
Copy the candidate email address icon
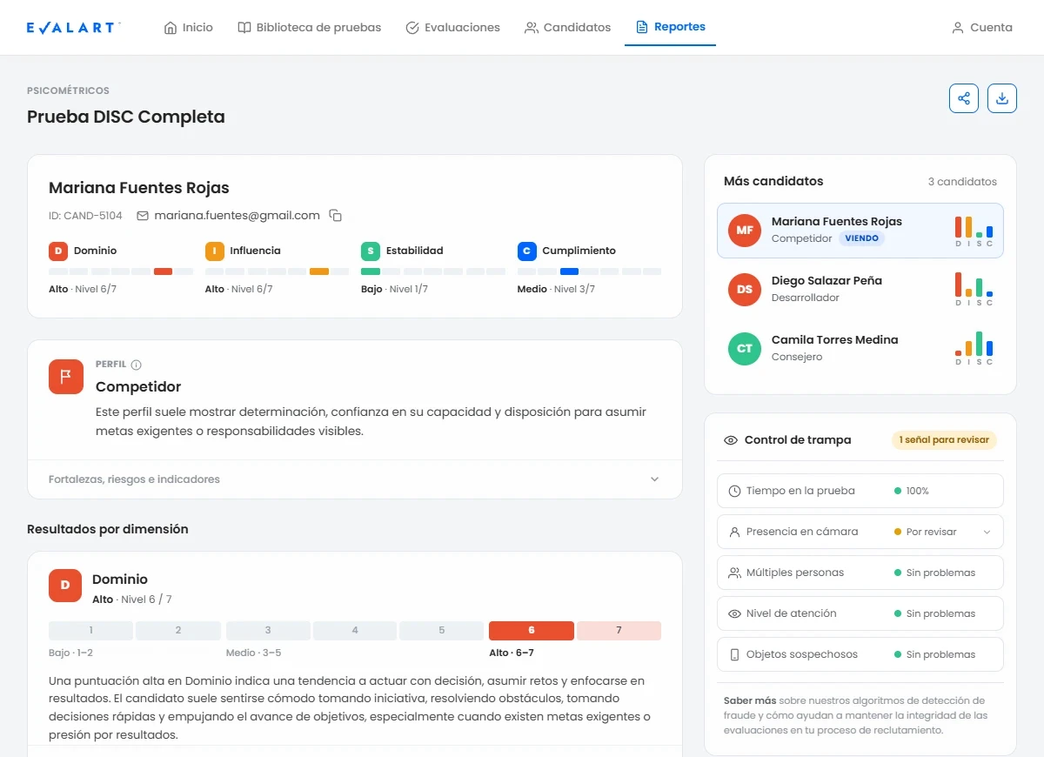[336, 216]
